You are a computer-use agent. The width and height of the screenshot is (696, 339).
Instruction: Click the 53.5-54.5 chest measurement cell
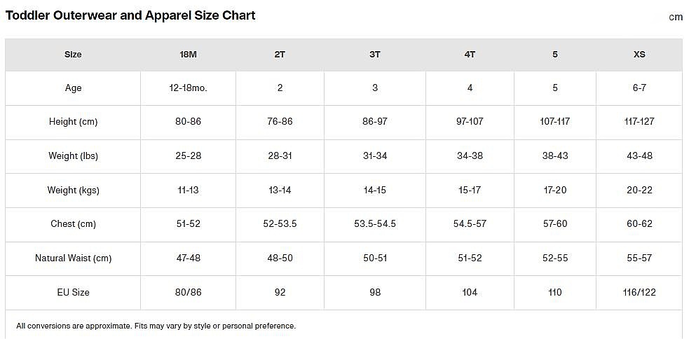coord(375,224)
